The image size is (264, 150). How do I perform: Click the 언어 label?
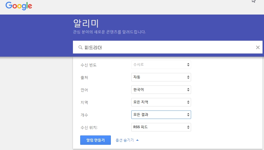point(84,90)
